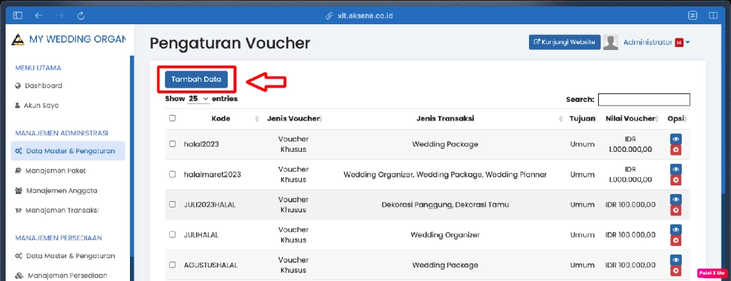Click the AGUSTUSHALAL code cell
Viewport: 731px width, 281px height.
[x=211, y=265]
